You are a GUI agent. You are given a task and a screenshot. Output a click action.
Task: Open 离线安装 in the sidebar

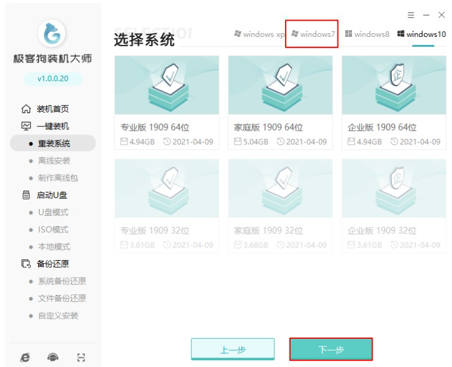(x=54, y=161)
